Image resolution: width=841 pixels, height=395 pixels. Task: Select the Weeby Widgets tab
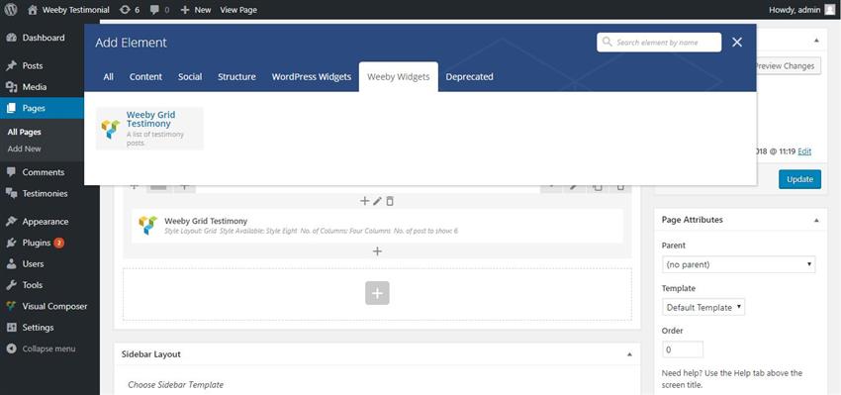[x=399, y=77]
